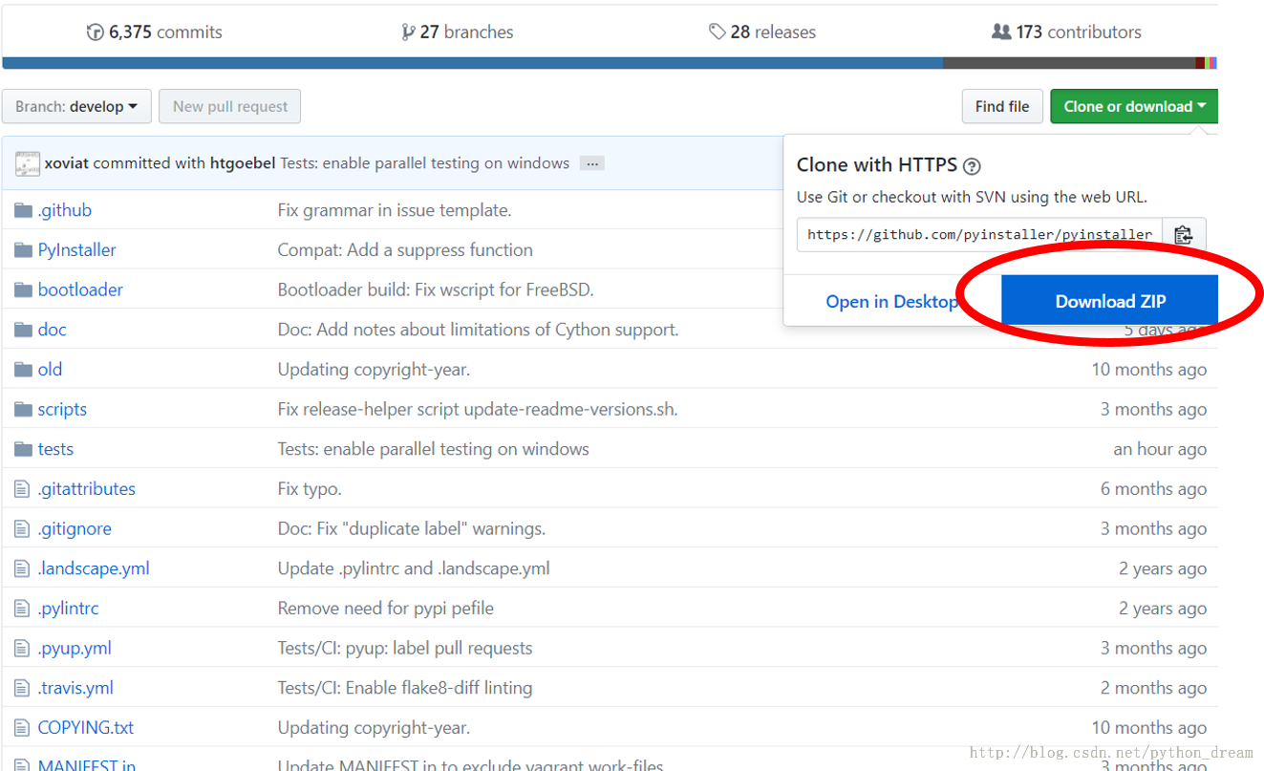Select the clone HTTPS URL field

point(979,234)
